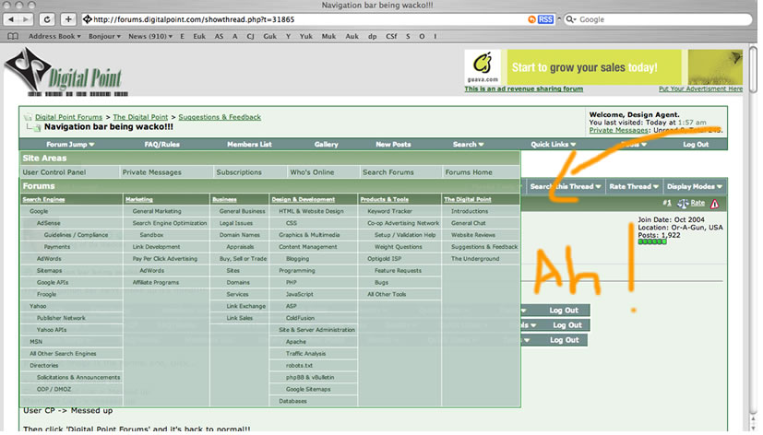Expand the Search dropdown in navbar

click(468, 145)
